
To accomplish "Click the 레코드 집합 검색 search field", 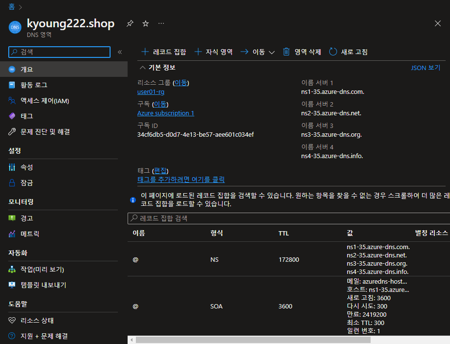I will [289, 218].
